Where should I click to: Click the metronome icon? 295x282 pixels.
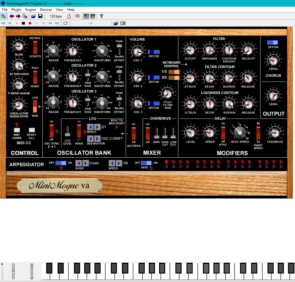click(x=69, y=16)
